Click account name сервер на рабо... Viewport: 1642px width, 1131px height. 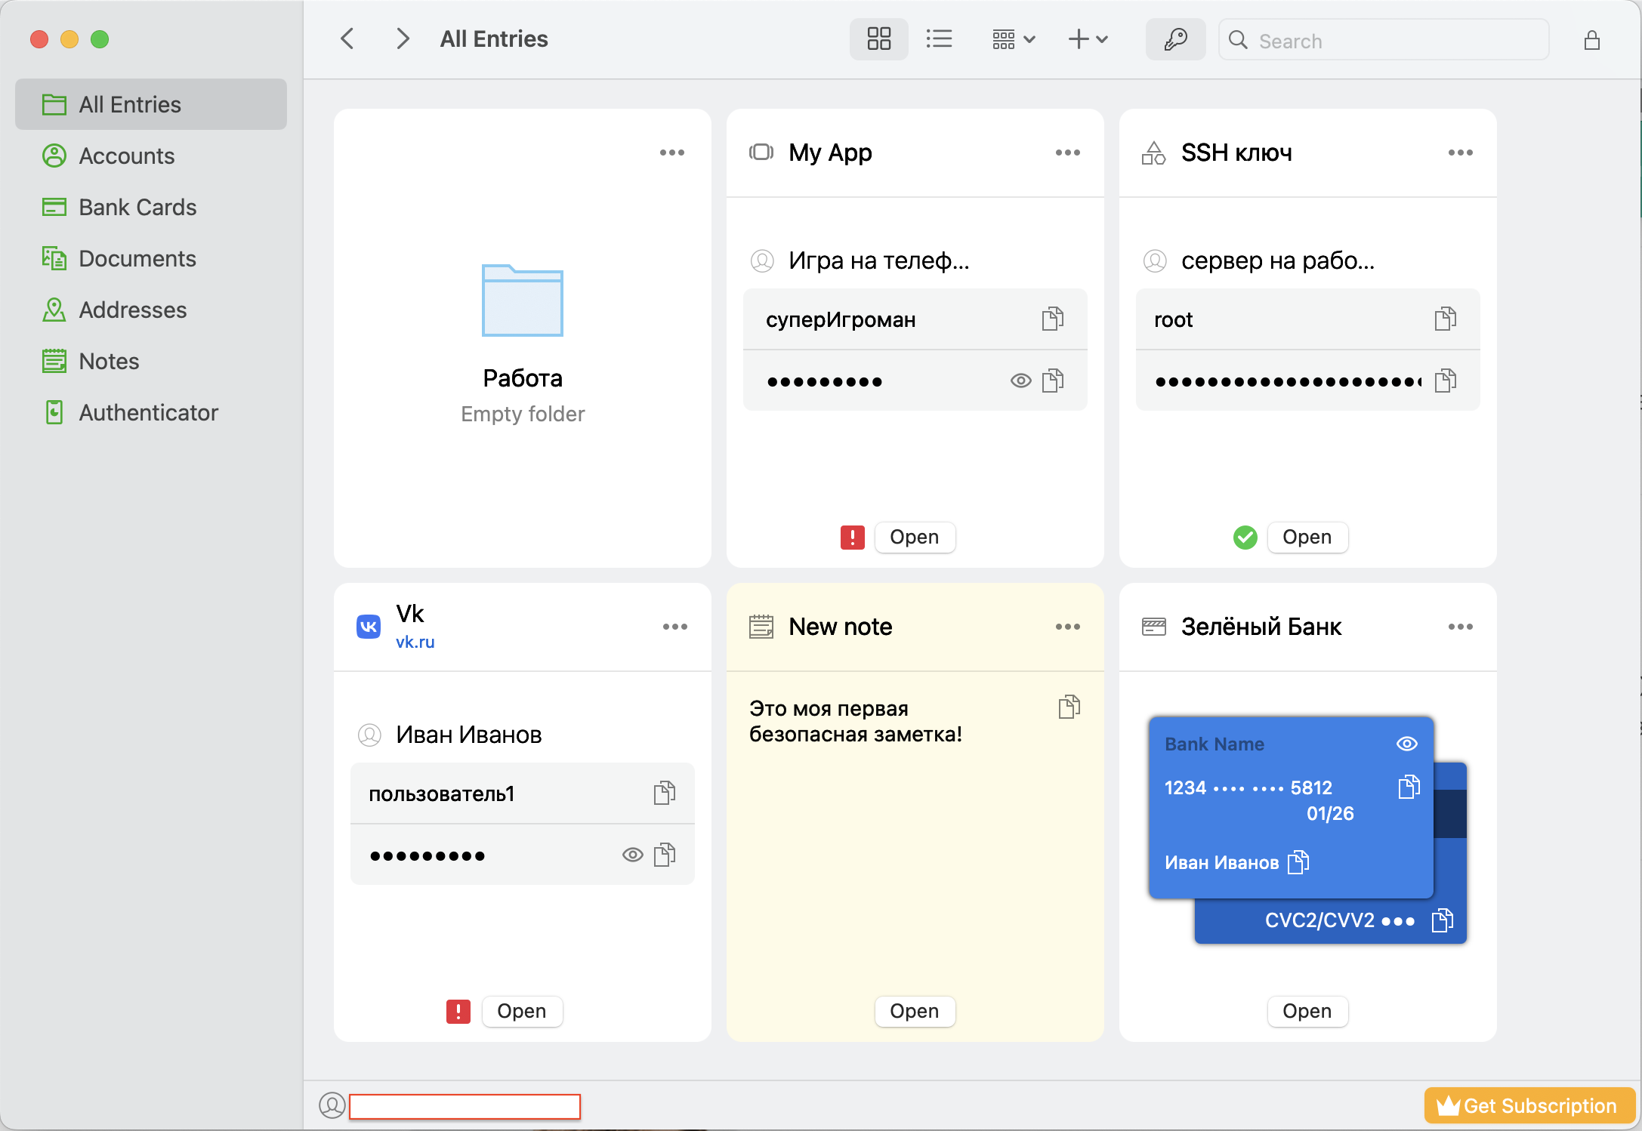[x=1278, y=260]
